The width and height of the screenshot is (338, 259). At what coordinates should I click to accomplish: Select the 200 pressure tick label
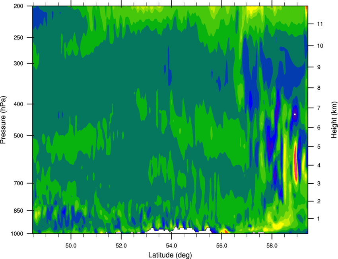[18, 6]
